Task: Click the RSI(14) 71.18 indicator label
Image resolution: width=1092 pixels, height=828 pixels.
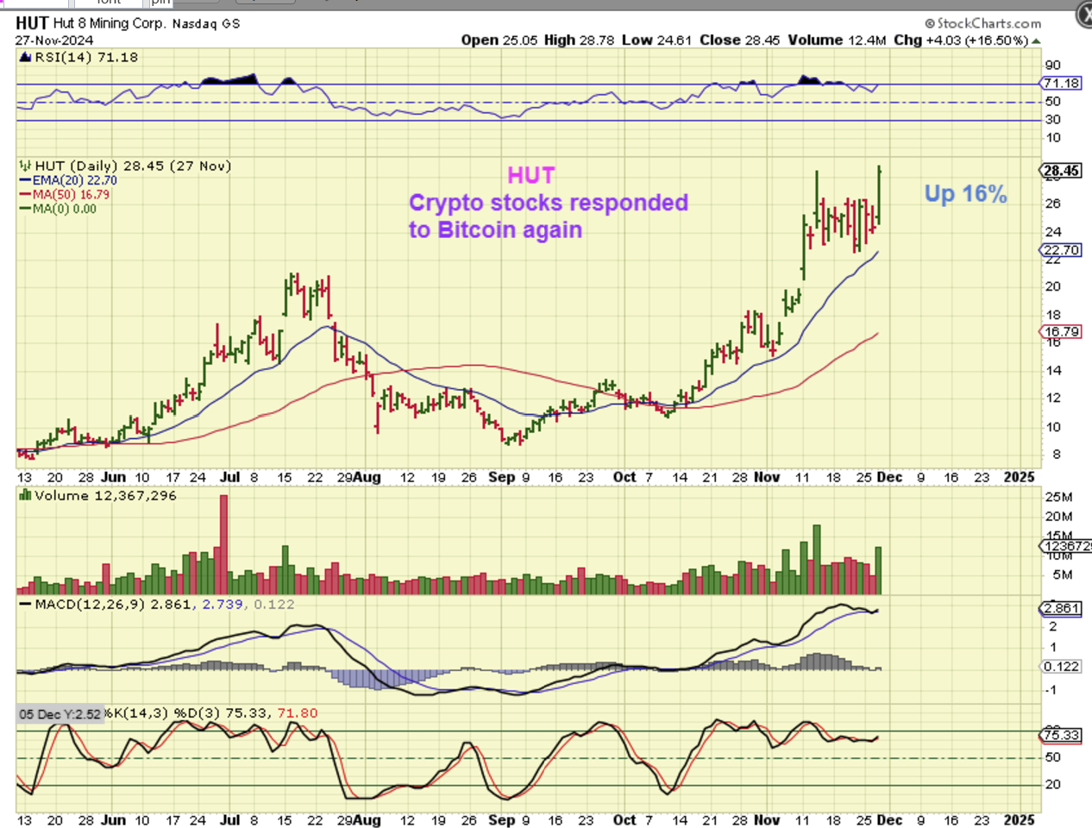Action: click(85, 57)
